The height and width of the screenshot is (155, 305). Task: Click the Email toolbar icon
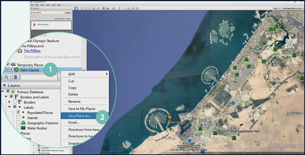point(125,8)
